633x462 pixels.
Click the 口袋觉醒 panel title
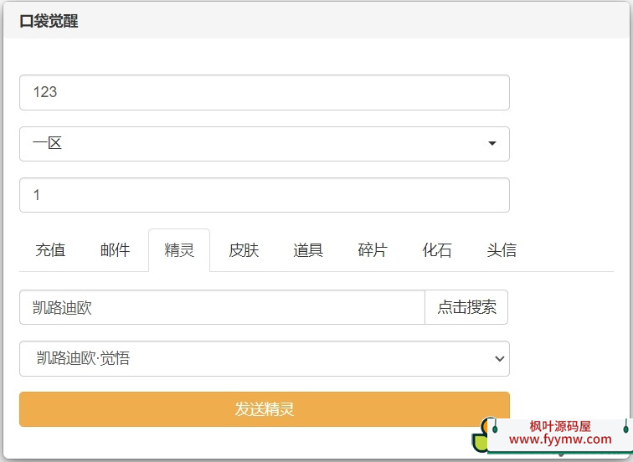click(49, 22)
